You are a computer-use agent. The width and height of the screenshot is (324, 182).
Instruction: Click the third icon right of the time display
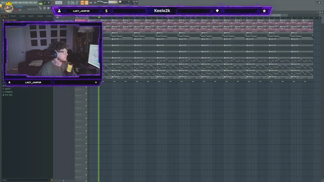pyautogui.click(x=91, y=3)
